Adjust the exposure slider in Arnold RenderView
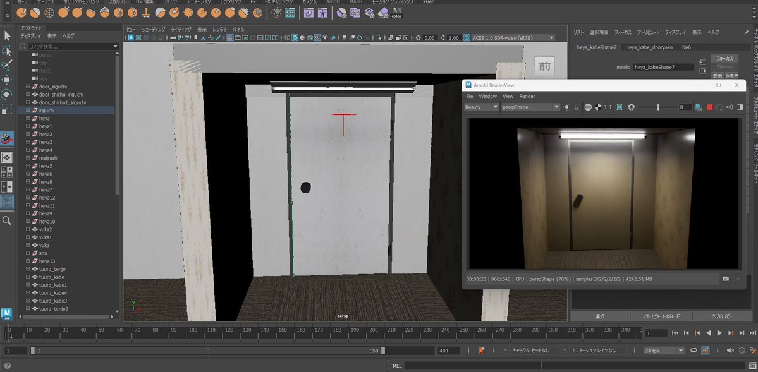This screenshot has height=372, width=758. (x=658, y=107)
